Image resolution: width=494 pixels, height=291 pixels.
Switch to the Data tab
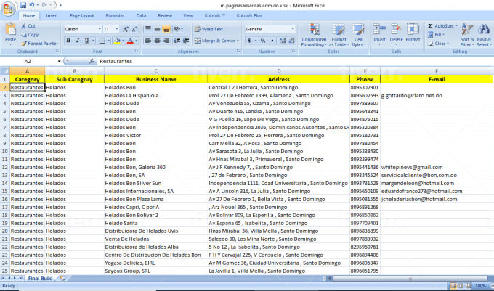pos(141,16)
